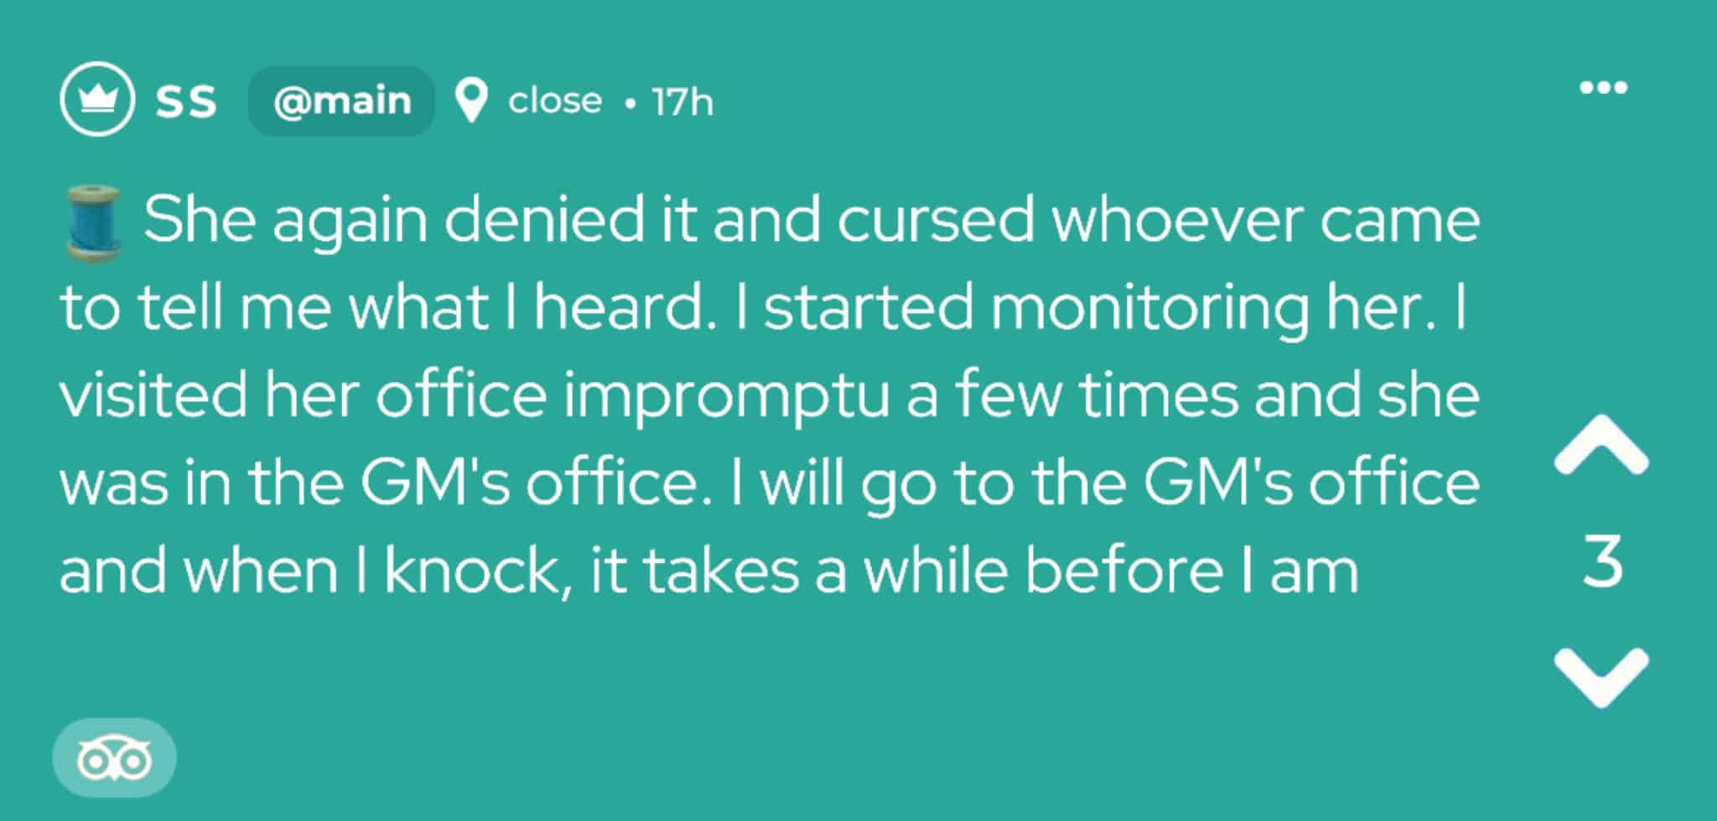The width and height of the screenshot is (1717, 821).
Task: Tap the owl icon button
Action: 115,758
